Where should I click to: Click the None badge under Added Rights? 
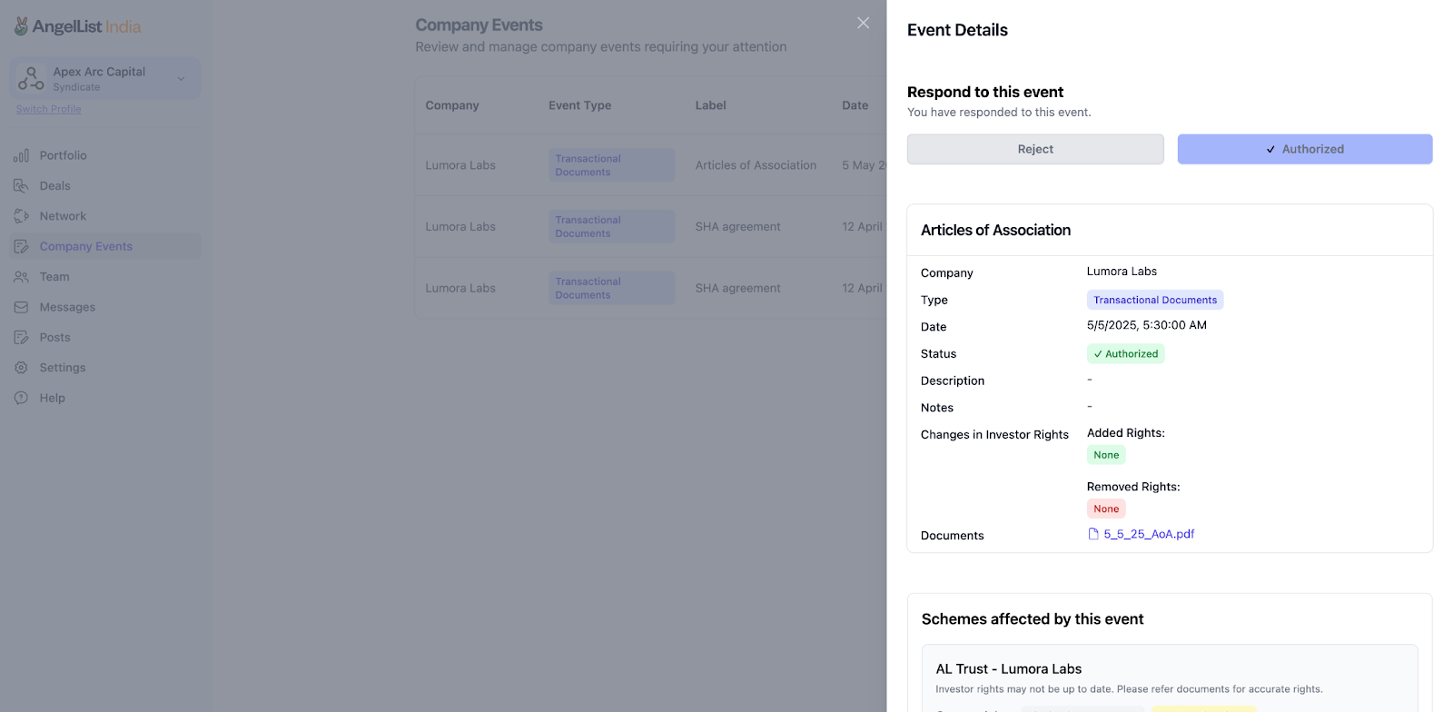pos(1106,455)
